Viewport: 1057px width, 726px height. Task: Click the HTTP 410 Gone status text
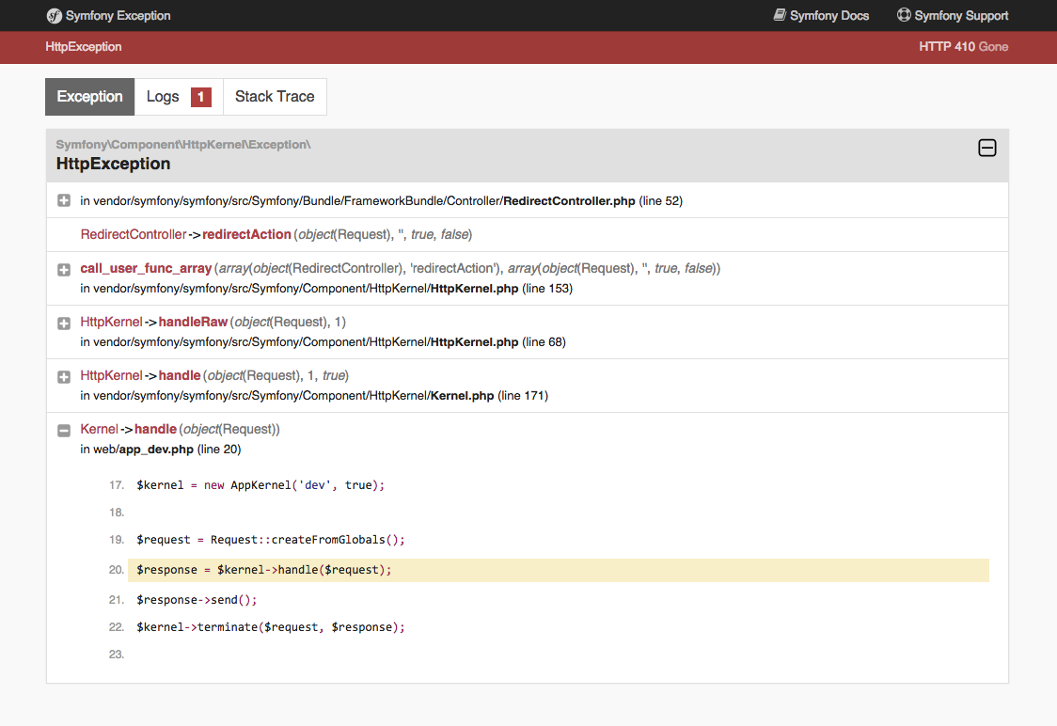[x=963, y=46]
